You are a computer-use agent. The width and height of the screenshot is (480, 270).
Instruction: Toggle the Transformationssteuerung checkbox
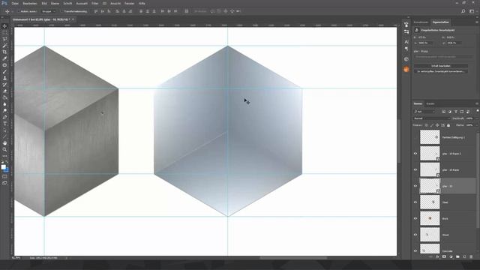61,11
